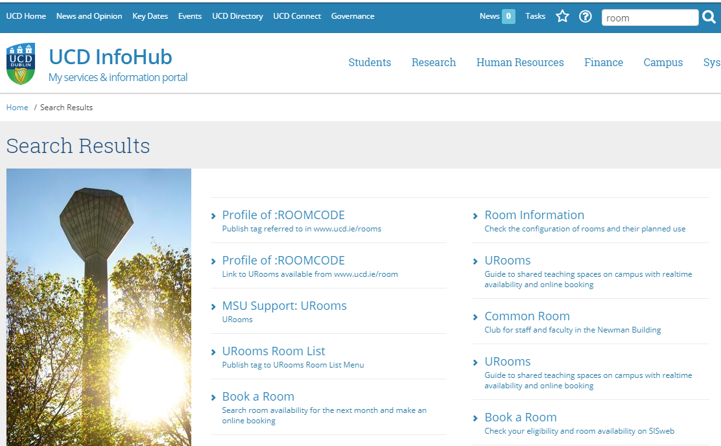721x446 pixels.
Task: Open UCD Directory from top bar
Action: coord(237,16)
